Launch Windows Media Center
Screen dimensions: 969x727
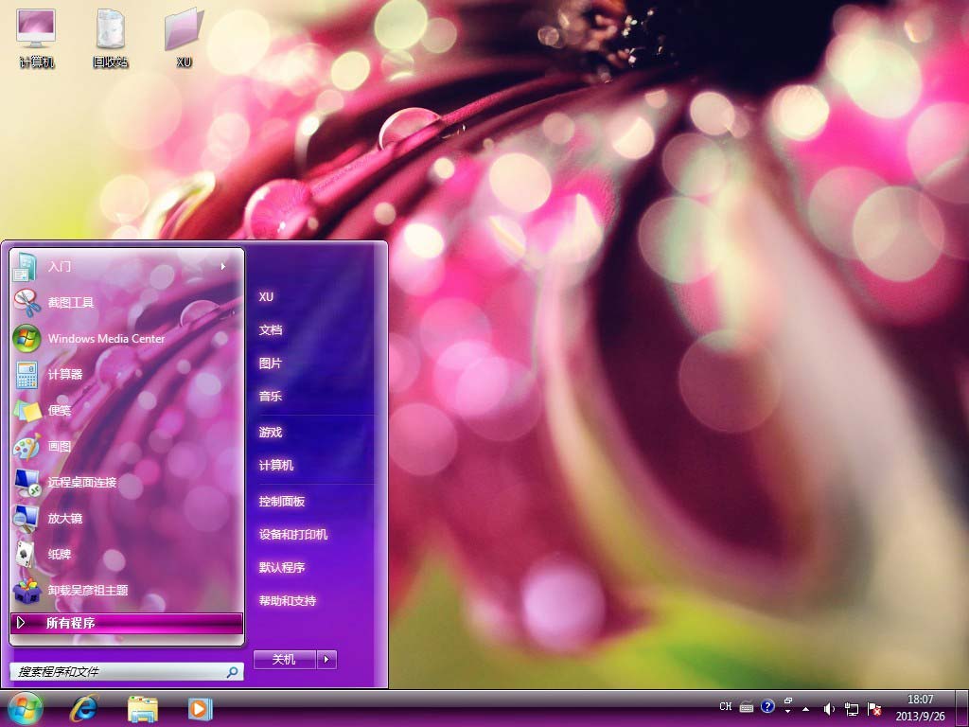pos(106,338)
